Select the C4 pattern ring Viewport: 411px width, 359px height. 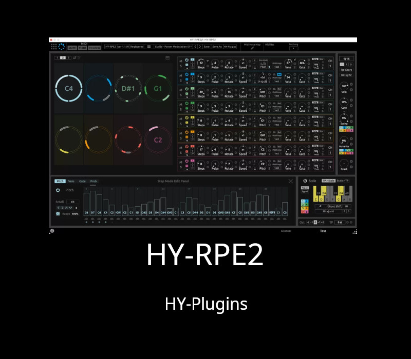point(69,88)
